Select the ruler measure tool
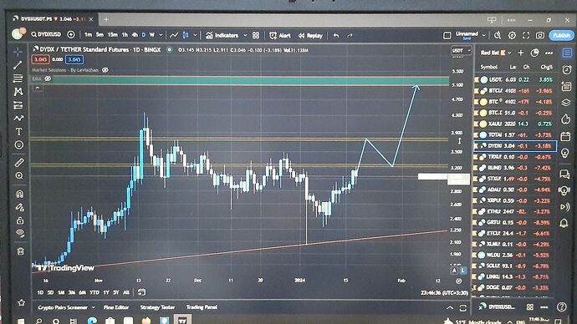The width and height of the screenshot is (577, 324). (x=19, y=162)
